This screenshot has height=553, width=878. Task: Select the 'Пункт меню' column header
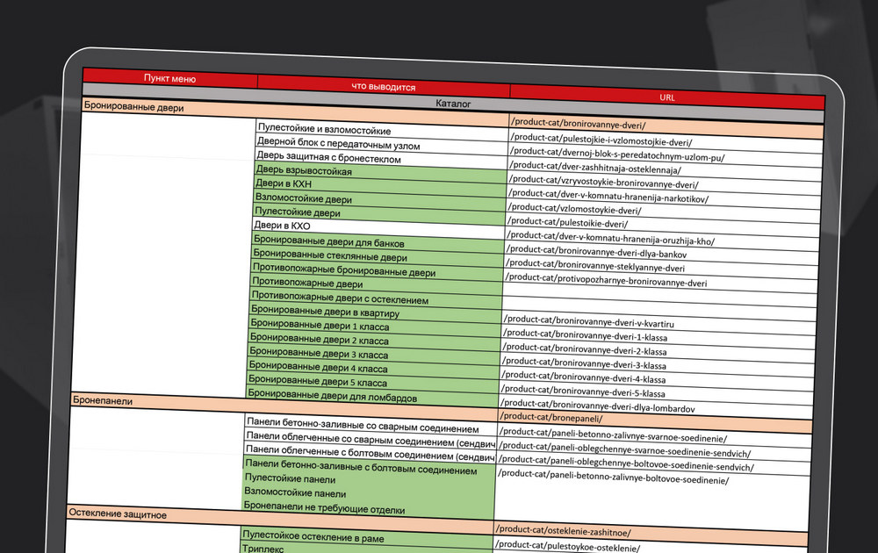point(169,78)
